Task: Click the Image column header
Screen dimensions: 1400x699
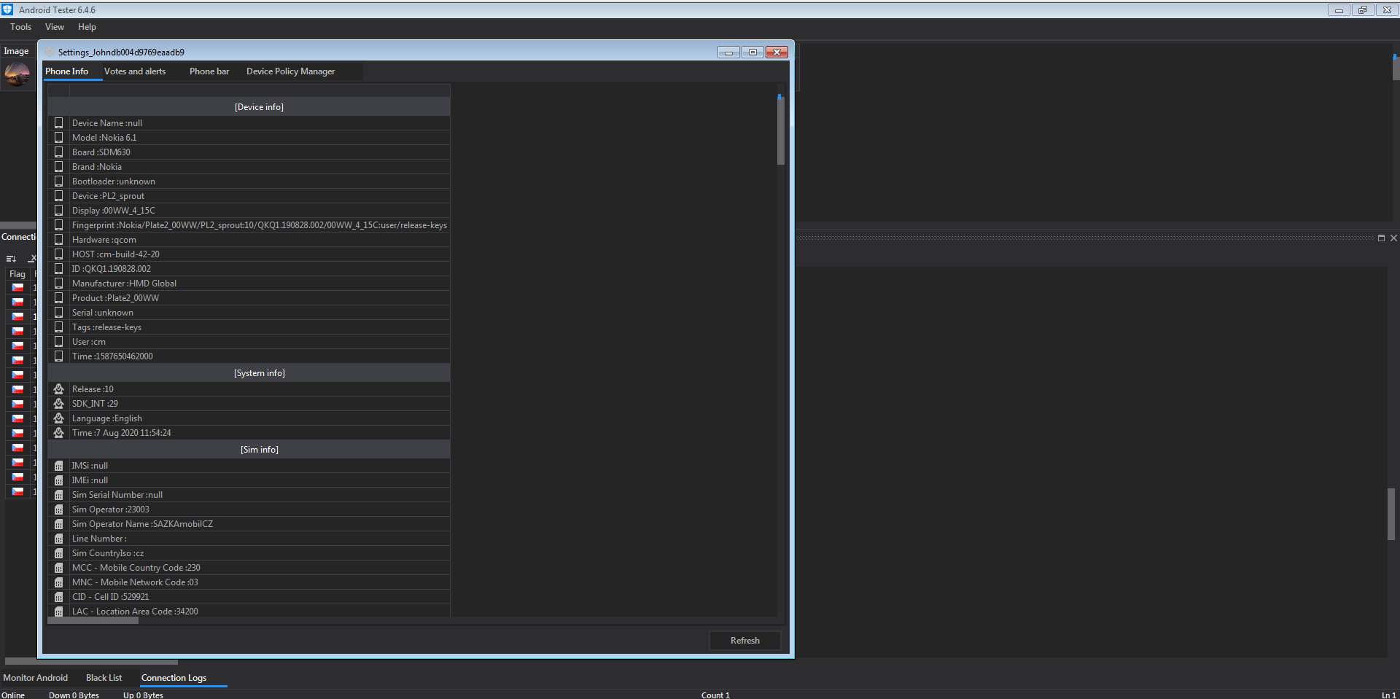Action: coord(16,51)
